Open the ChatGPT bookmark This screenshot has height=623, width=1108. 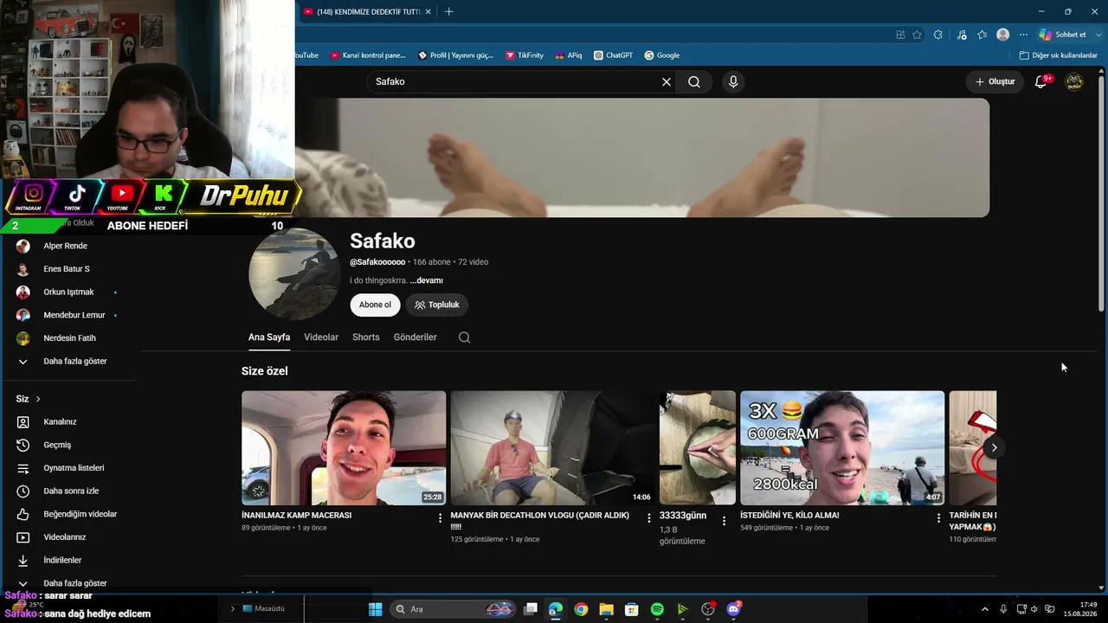613,55
